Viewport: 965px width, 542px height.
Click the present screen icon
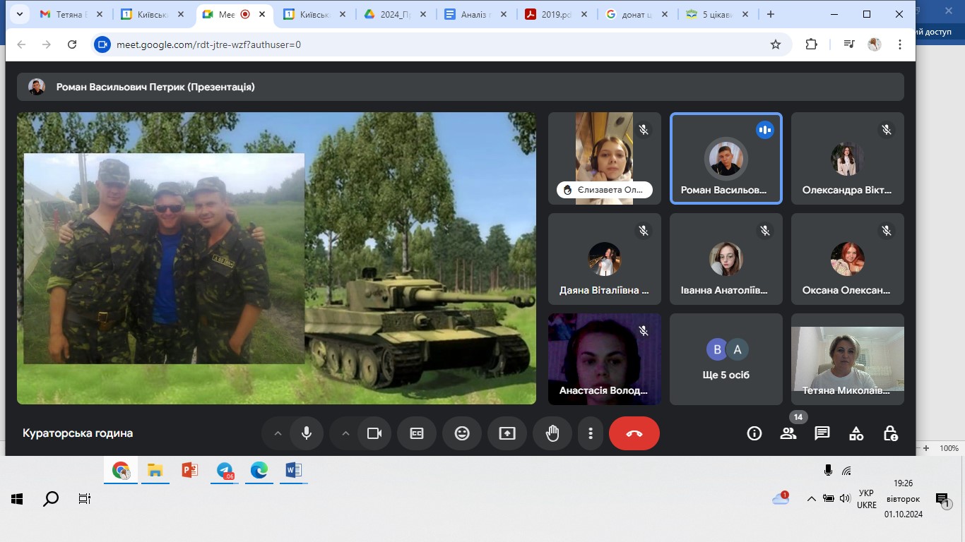click(507, 433)
